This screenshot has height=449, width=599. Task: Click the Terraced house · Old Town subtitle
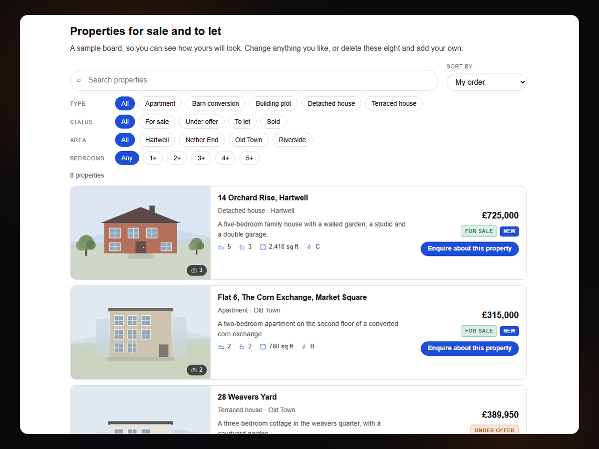point(257,410)
